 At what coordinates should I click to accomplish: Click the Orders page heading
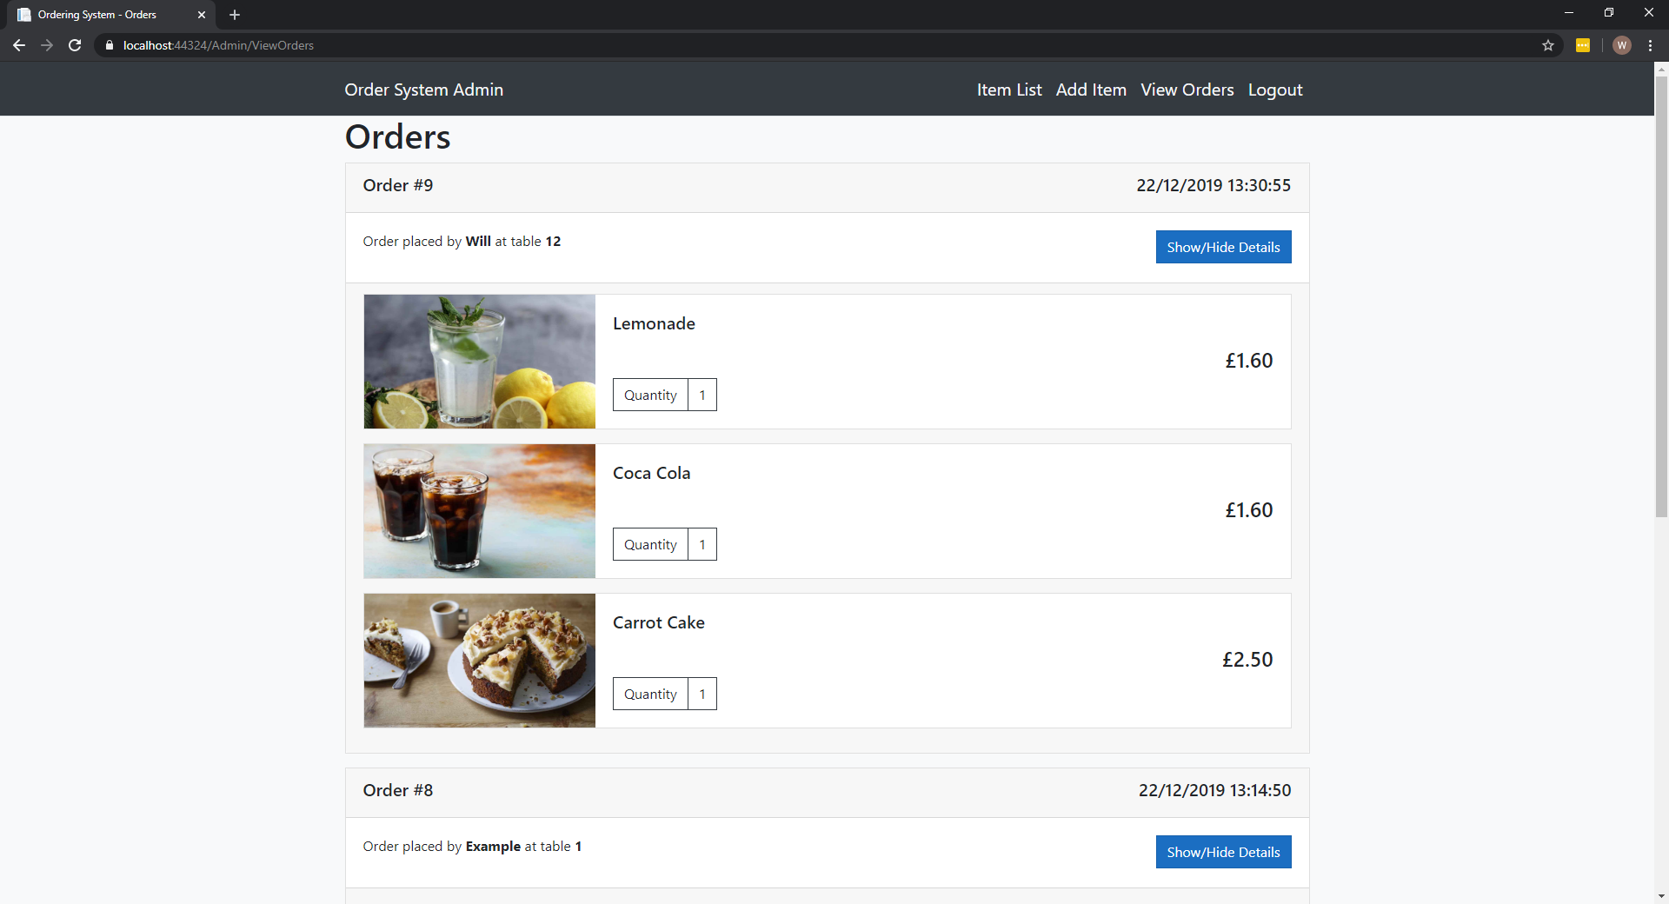tap(398, 137)
